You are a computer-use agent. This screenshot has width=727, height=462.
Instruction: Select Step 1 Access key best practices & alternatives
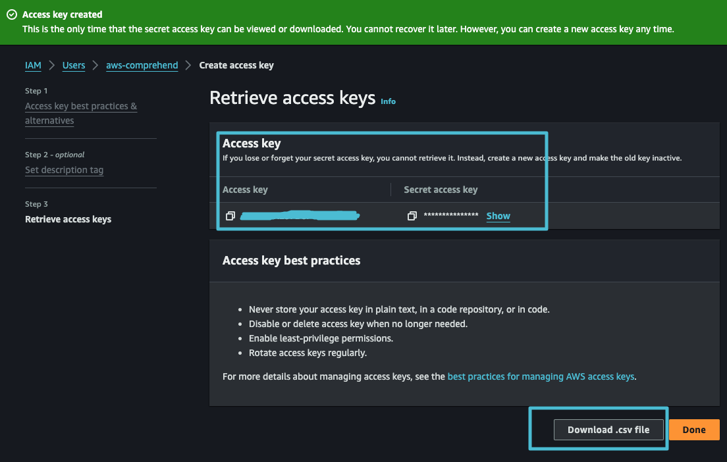pyautogui.click(x=80, y=113)
